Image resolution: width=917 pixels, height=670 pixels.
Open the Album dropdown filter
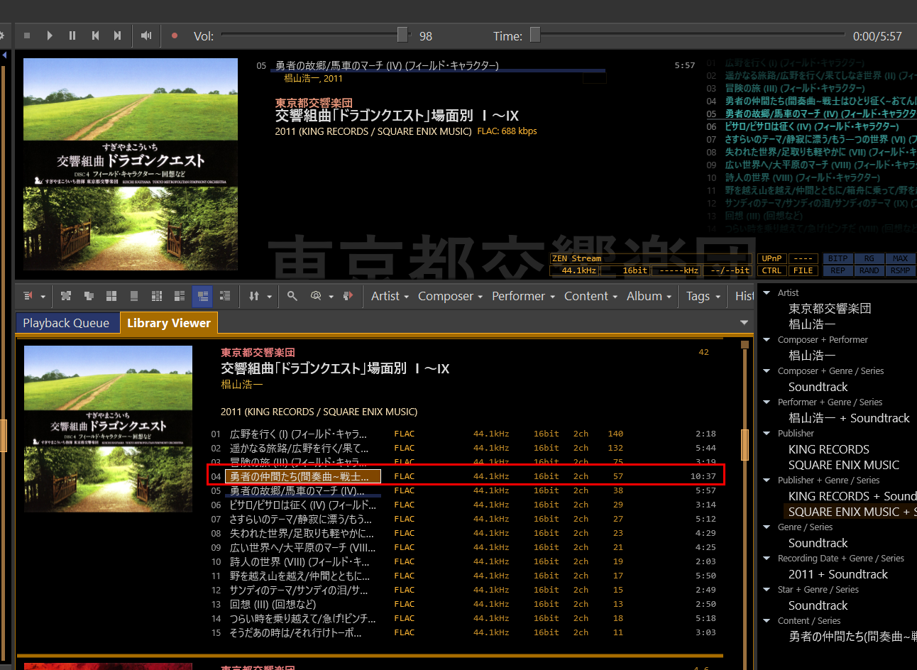(x=649, y=296)
